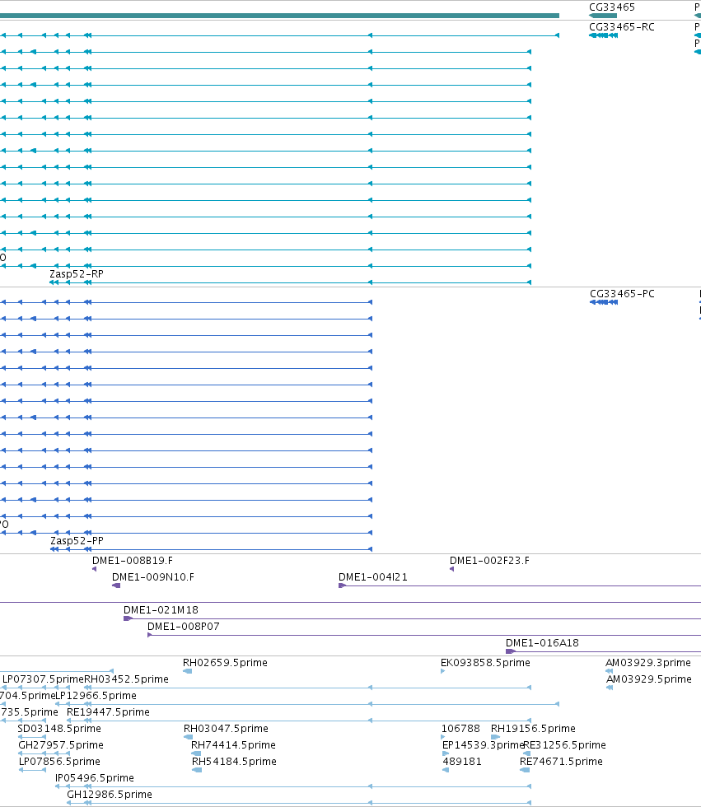This screenshot has width=701, height=807.
Task: Click the RH19156.5prime EST label
Action: [533, 728]
